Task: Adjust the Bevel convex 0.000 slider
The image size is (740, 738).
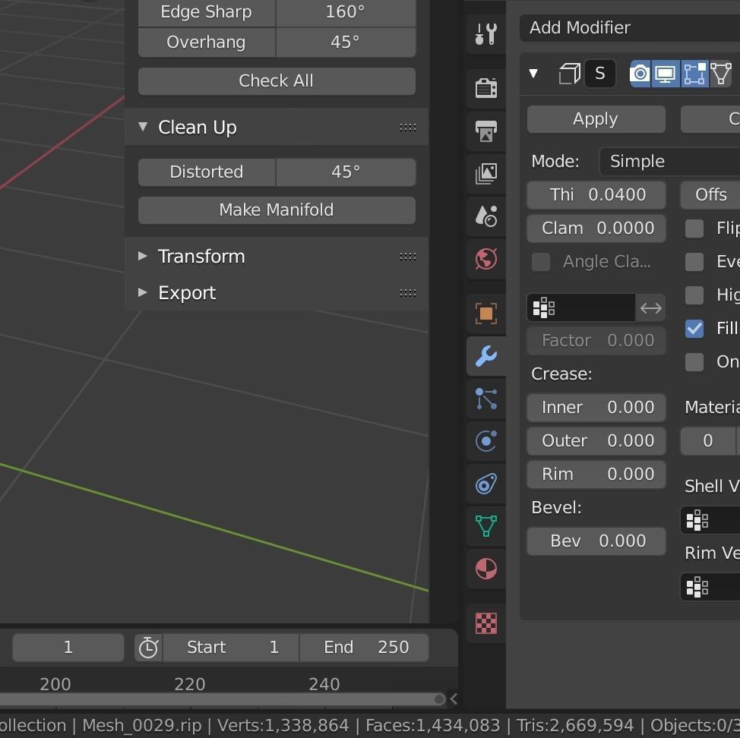Action: tap(596, 541)
